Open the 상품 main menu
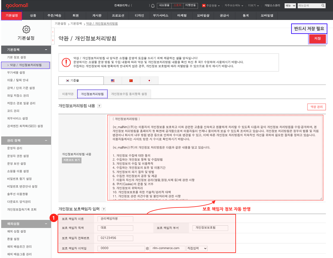Screen dimensions: 333x258 pyautogui.click(x=33, y=15)
